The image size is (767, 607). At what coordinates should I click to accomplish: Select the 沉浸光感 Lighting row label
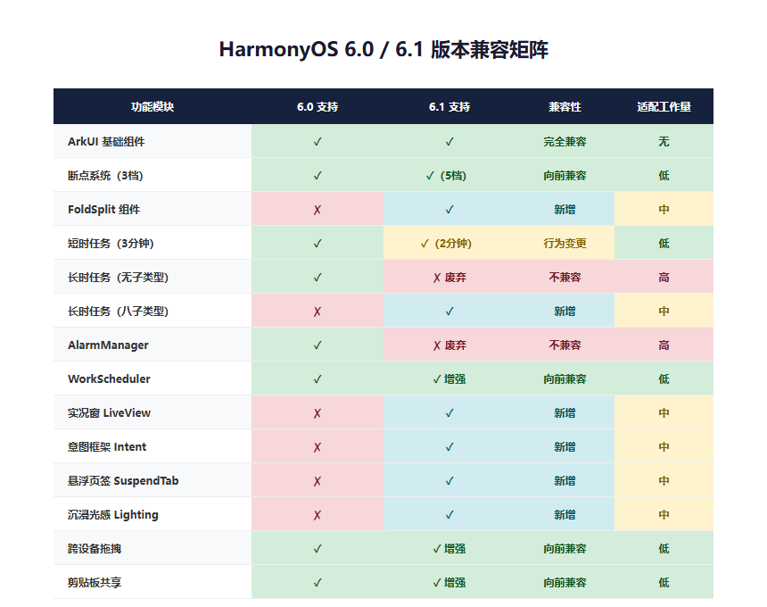113,514
